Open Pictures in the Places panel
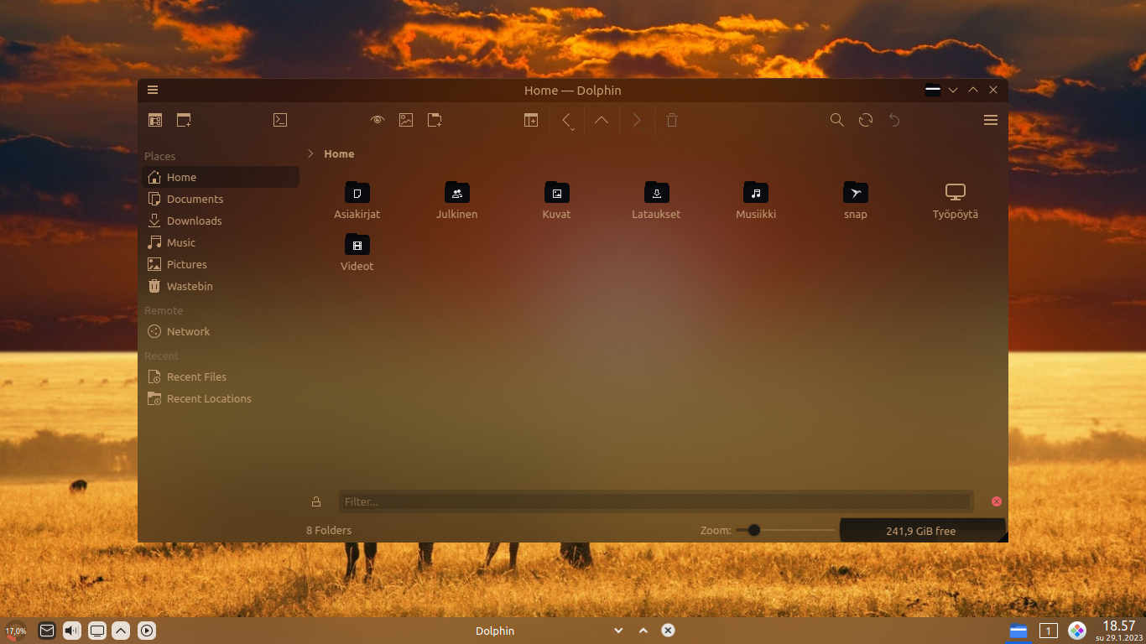Image resolution: width=1146 pixels, height=644 pixels. pos(221,264)
